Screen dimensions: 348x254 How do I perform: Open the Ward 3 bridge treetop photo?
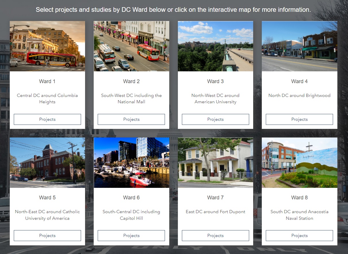pyautogui.click(x=215, y=46)
